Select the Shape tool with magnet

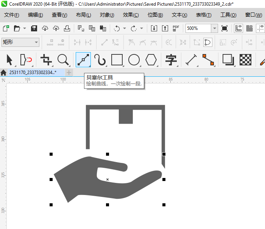26,60
